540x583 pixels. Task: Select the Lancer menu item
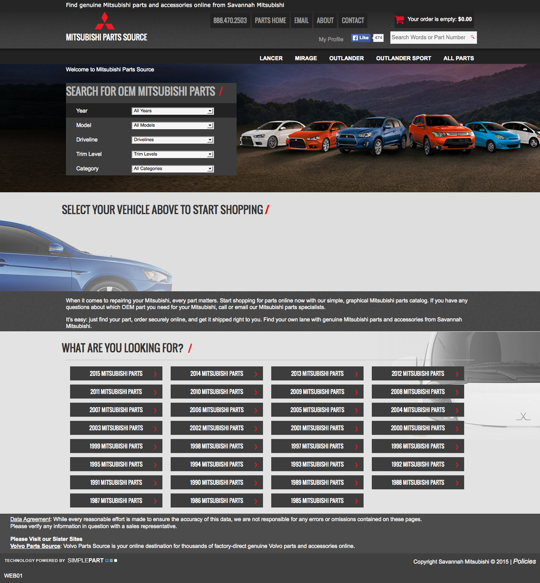[x=271, y=58]
